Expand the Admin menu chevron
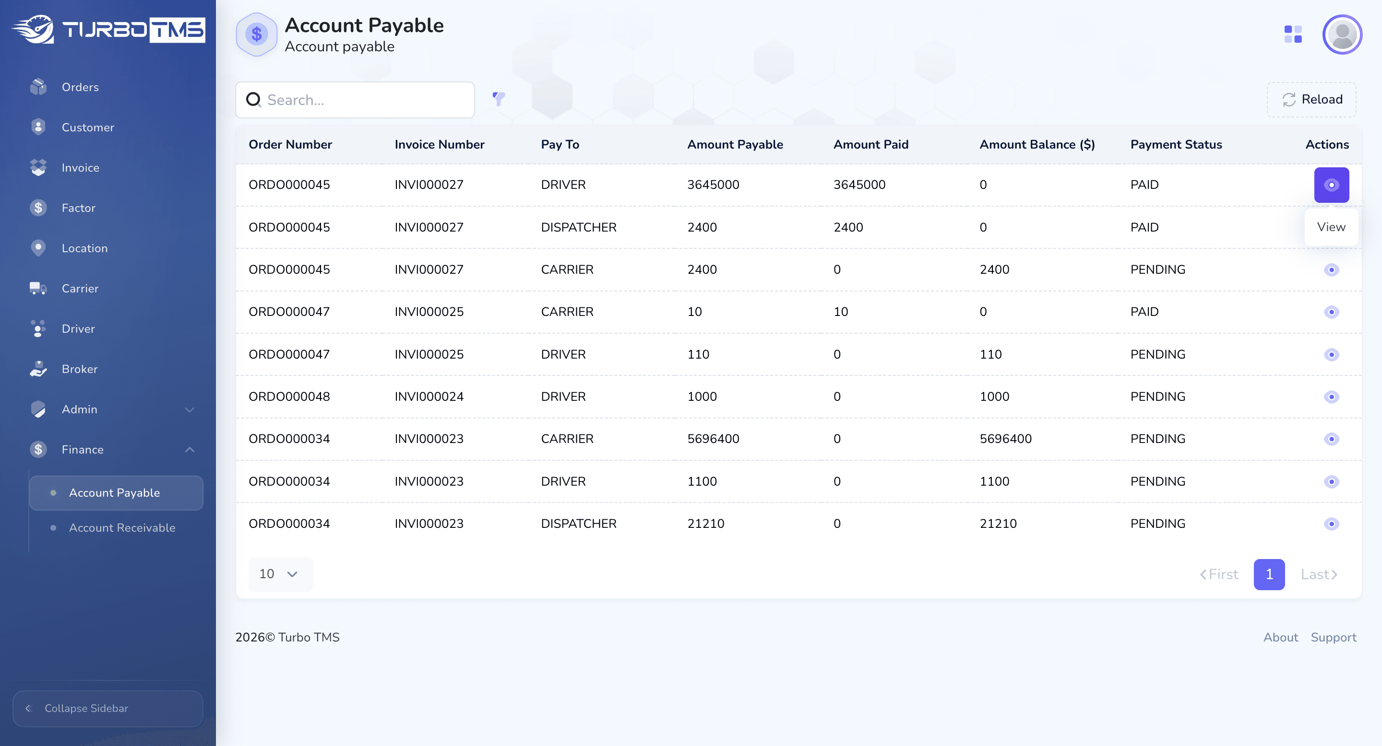 190,409
